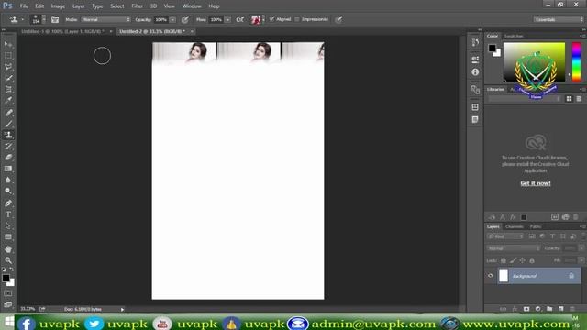Create new adjustment layer icon
The image size is (587, 330).
pyautogui.click(x=538, y=309)
